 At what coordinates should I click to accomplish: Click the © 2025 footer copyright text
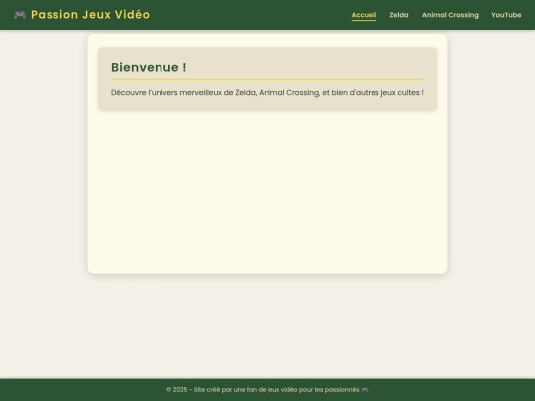[x=263, y=390]
